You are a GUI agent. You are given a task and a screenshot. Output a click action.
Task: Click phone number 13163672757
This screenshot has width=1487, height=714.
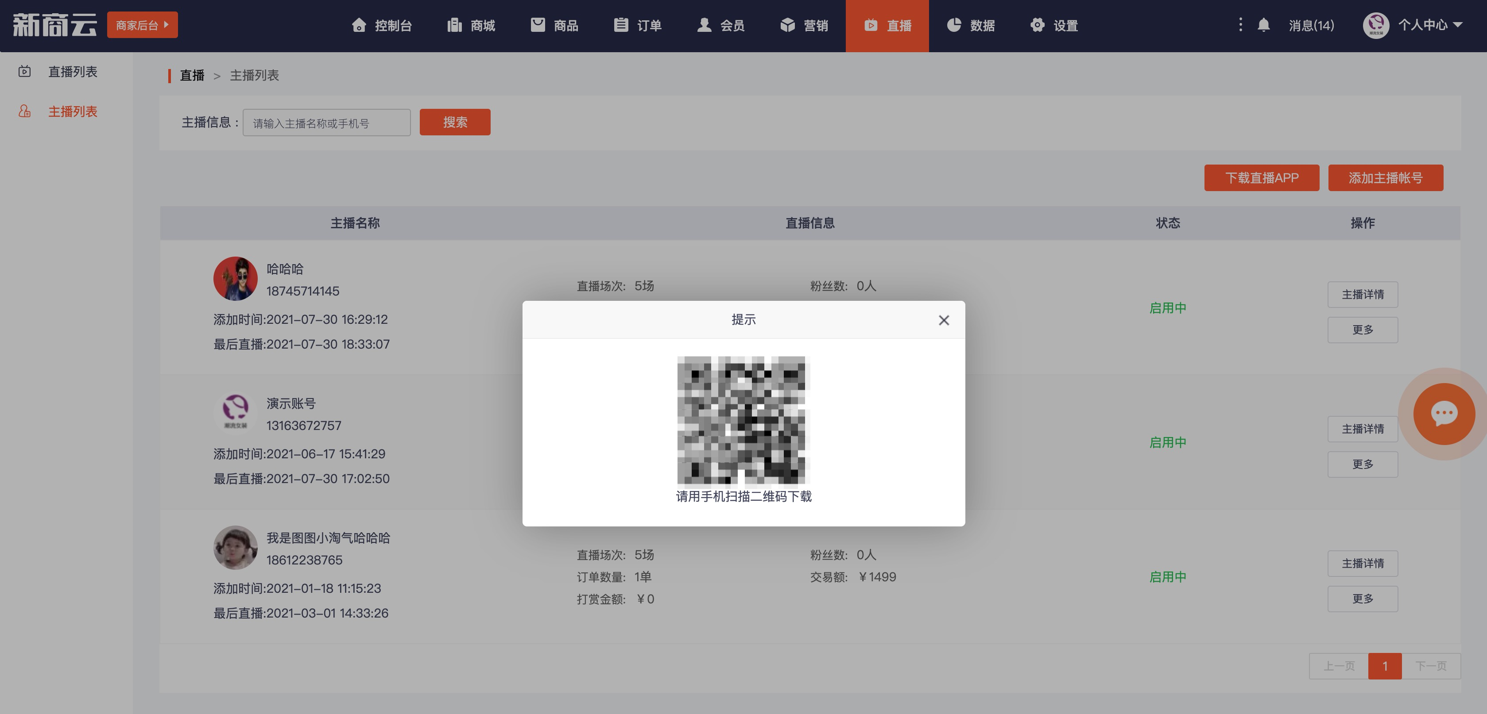click(304, 426)
